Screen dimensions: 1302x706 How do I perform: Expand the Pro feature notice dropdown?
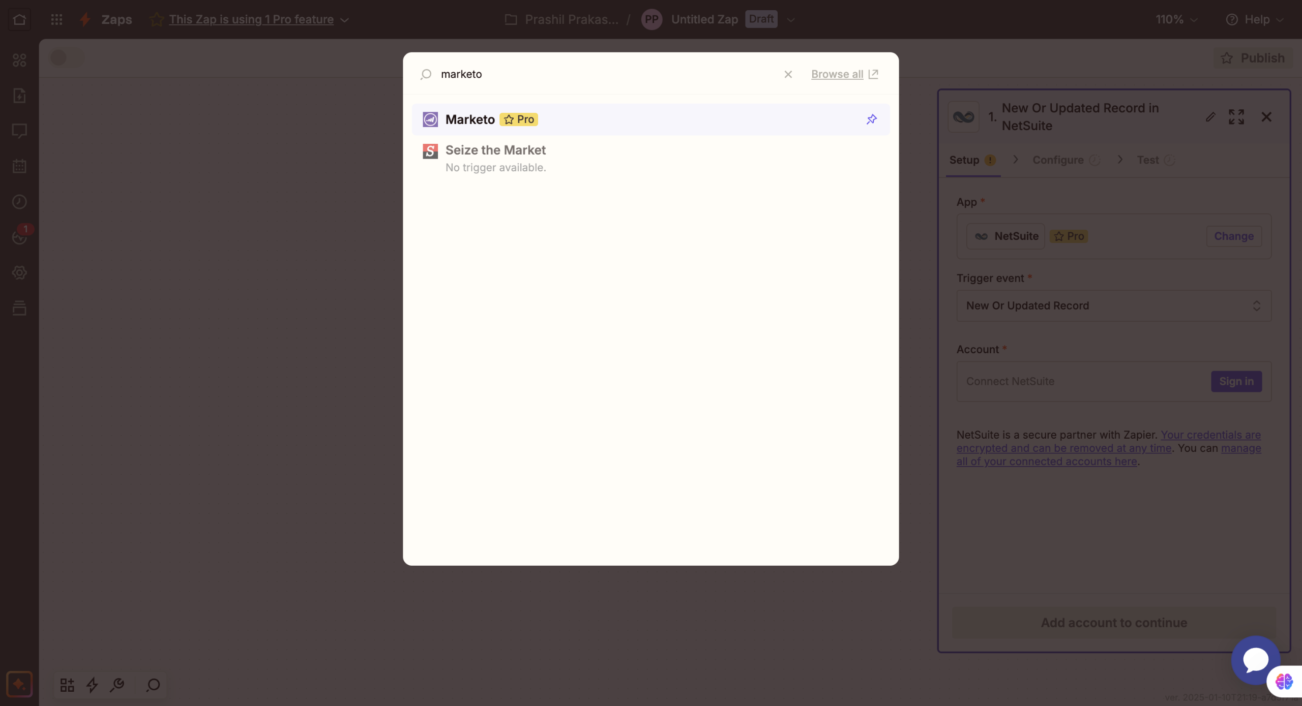click(344, 20)
